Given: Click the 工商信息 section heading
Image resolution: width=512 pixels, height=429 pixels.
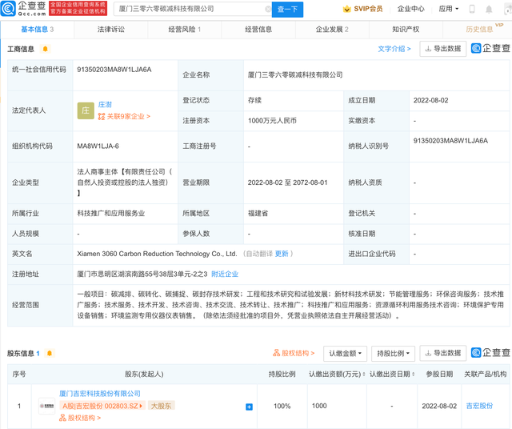Looking at the screenshot, I should 21,49.
